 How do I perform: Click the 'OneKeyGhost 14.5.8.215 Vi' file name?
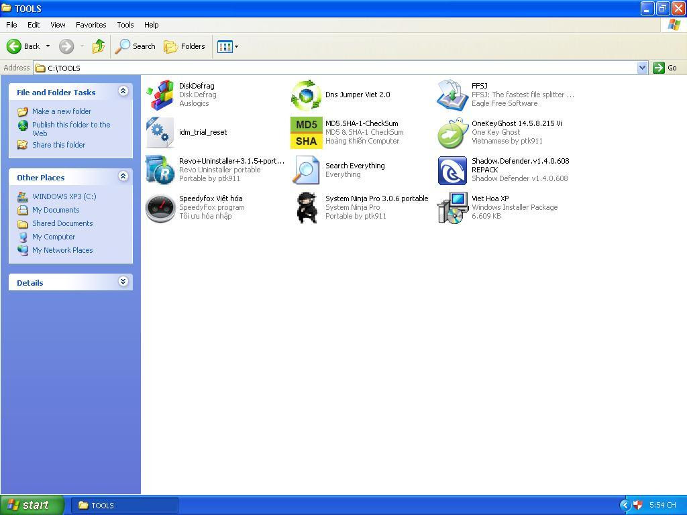point(517,123)
